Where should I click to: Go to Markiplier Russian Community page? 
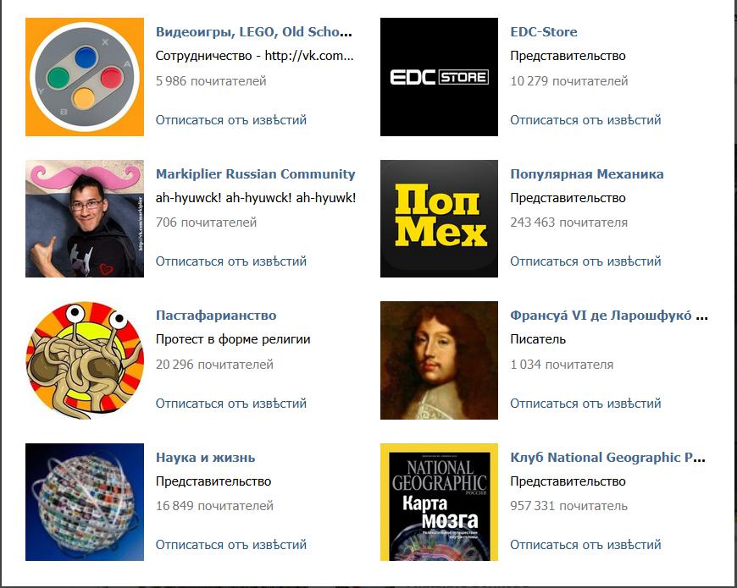255,174
